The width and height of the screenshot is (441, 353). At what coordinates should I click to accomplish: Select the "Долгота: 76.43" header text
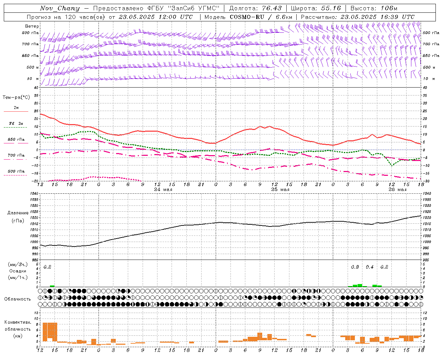point(255,8)
